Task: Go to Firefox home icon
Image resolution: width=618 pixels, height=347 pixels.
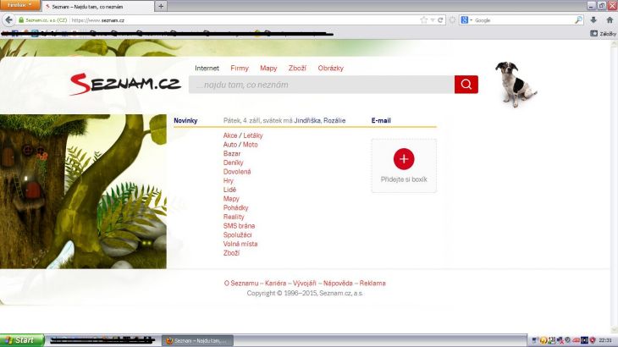Action: tap(610, 20)
